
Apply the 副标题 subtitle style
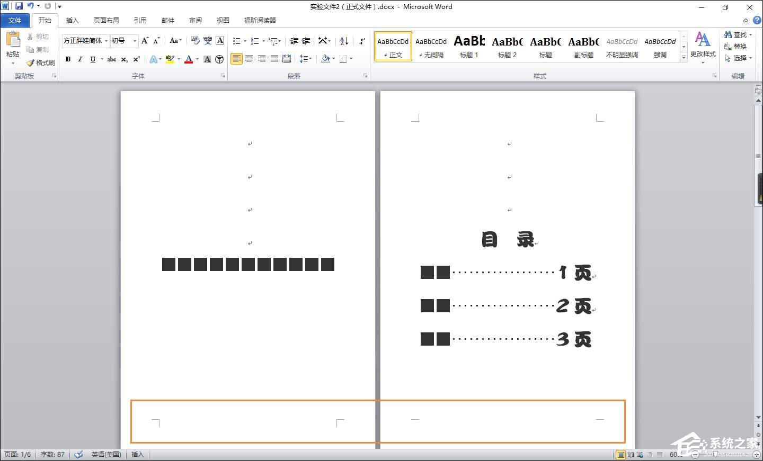(583, 47)
